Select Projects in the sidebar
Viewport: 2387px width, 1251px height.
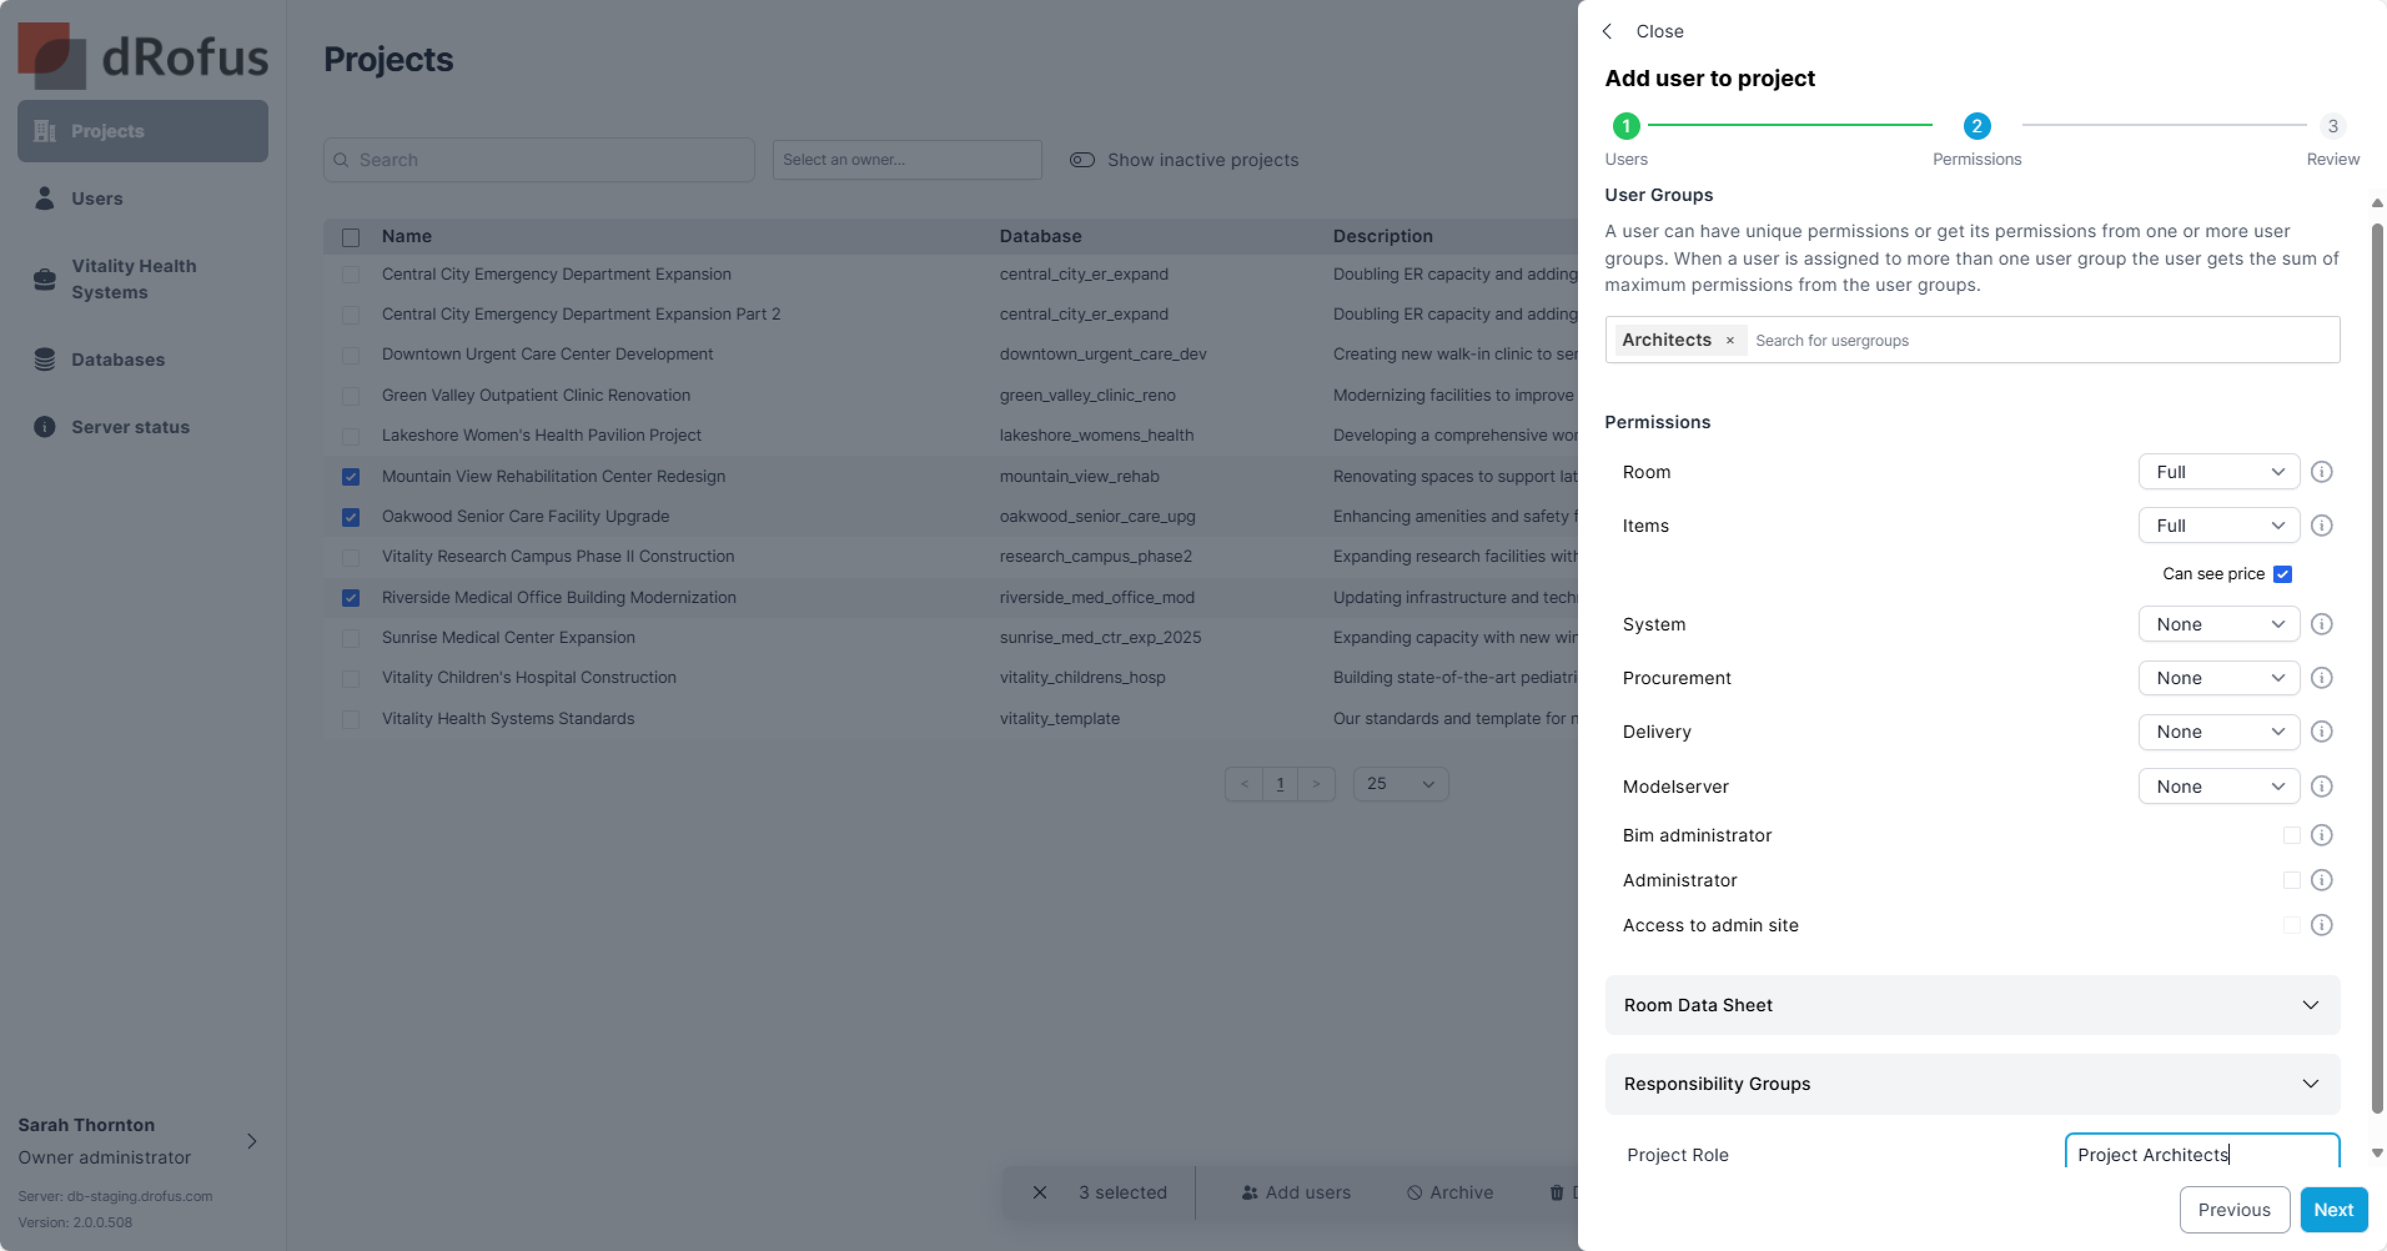tap(143, 130)
